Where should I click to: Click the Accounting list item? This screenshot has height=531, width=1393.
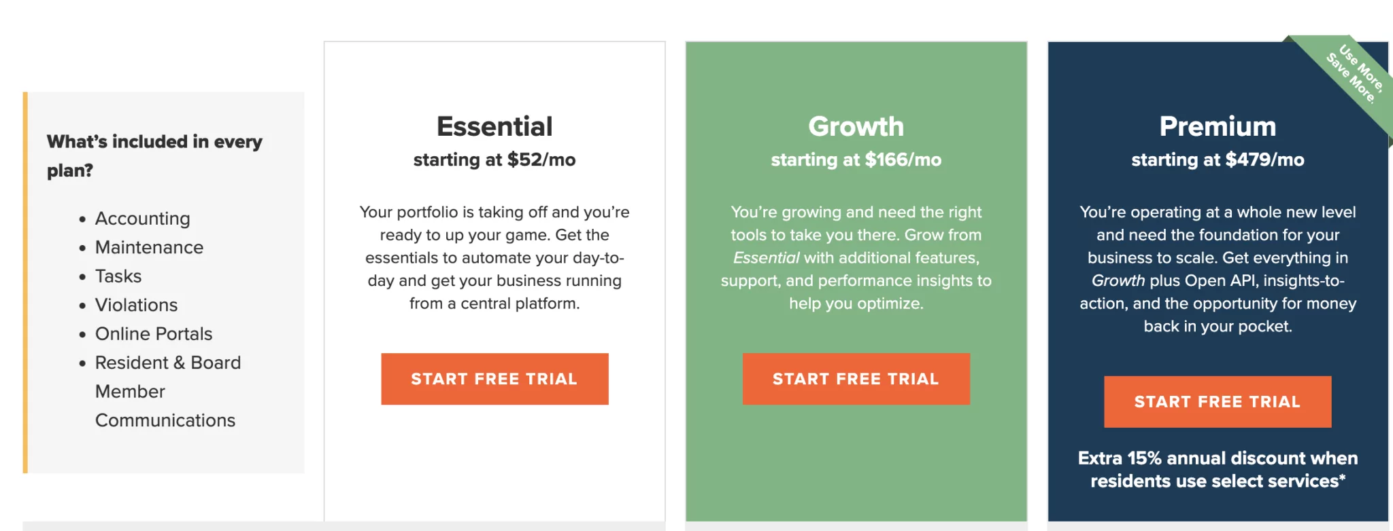142,219
